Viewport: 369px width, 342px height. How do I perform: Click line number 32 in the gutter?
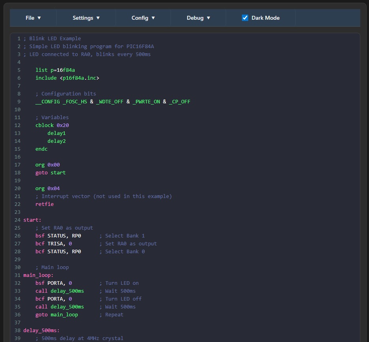17,283
